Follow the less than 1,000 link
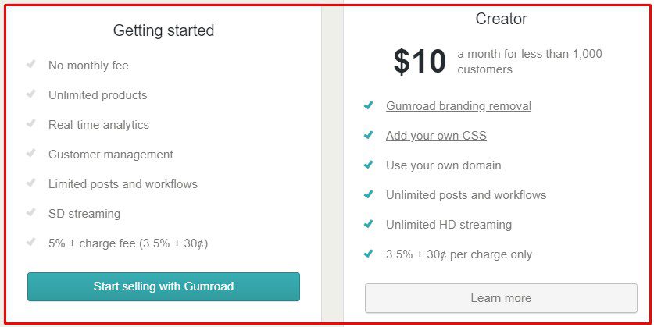 pyautogui.click(x=561, y=54)
